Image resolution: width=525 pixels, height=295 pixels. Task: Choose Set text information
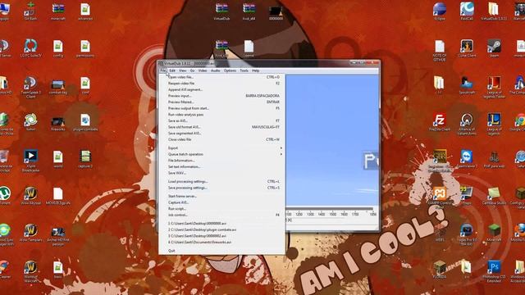[x=221, y=166]
